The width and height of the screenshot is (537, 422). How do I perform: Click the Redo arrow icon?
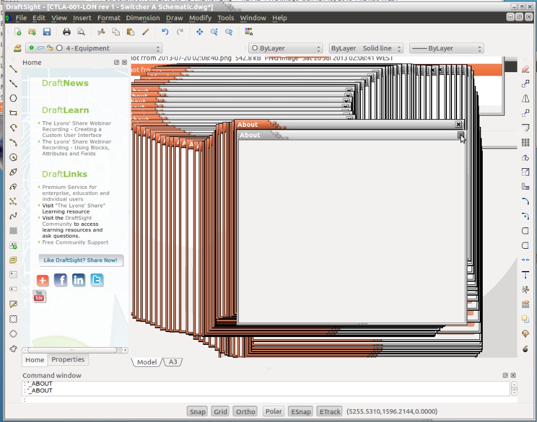pos(180,32)
